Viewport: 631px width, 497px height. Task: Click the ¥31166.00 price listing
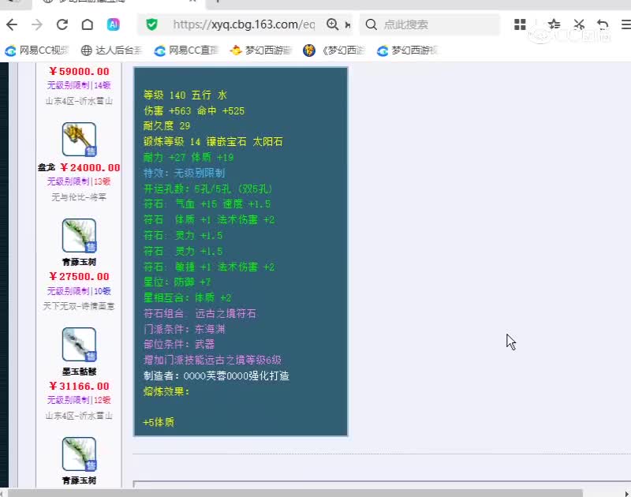coord(79,386)
